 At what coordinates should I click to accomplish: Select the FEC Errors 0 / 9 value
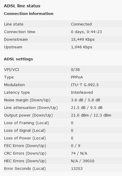76,146
